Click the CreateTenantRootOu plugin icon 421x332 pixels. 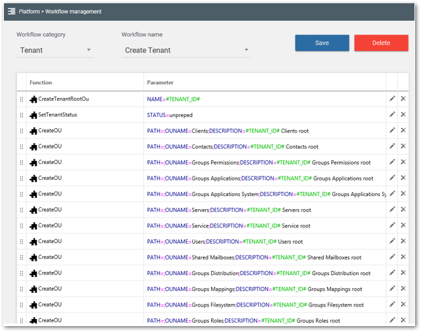click(33, 99)
